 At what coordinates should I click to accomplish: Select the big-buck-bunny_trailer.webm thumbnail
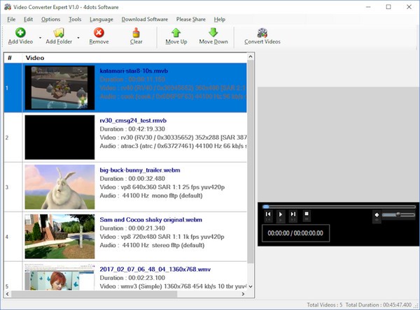click(59, 186)
